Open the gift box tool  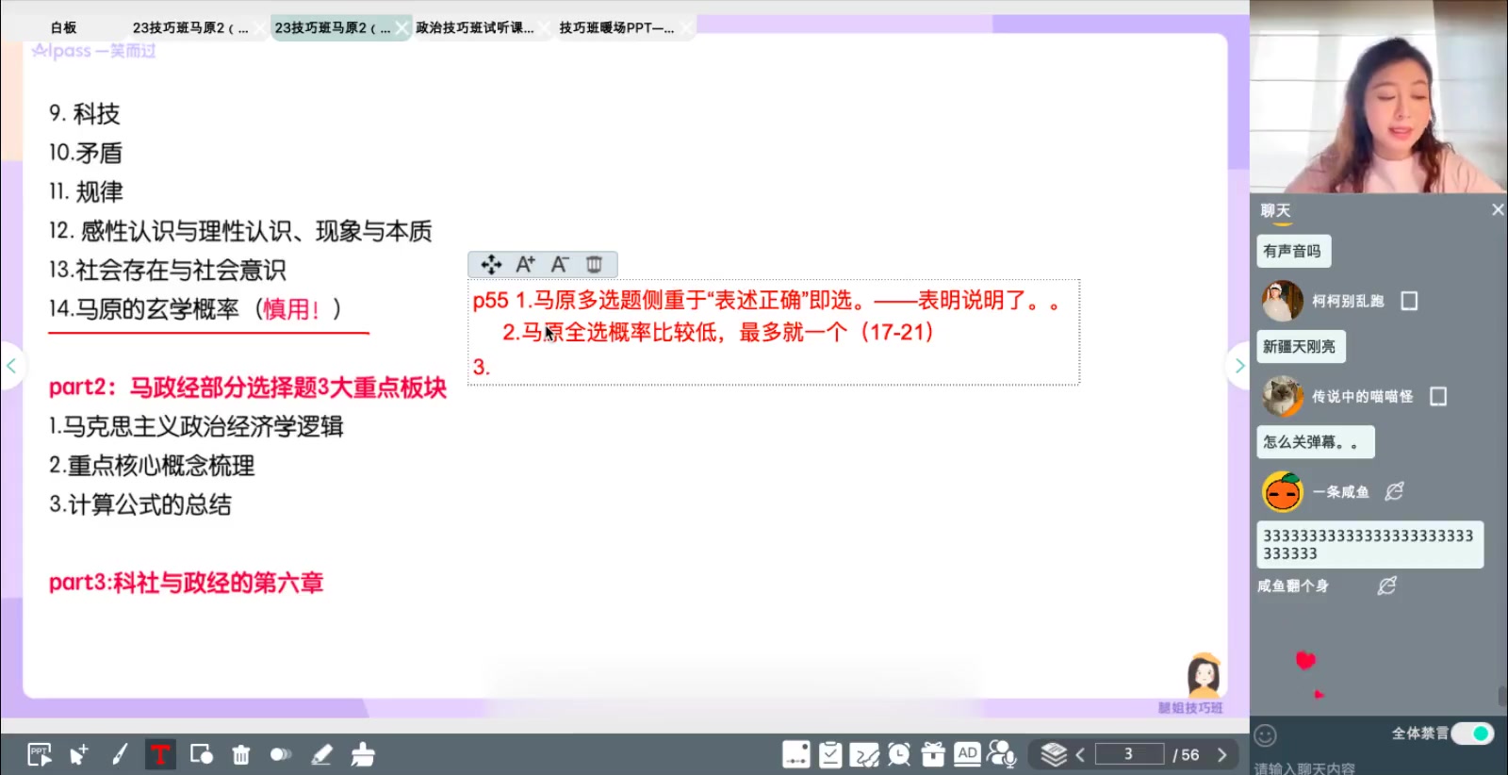click(x=933, y=754)
